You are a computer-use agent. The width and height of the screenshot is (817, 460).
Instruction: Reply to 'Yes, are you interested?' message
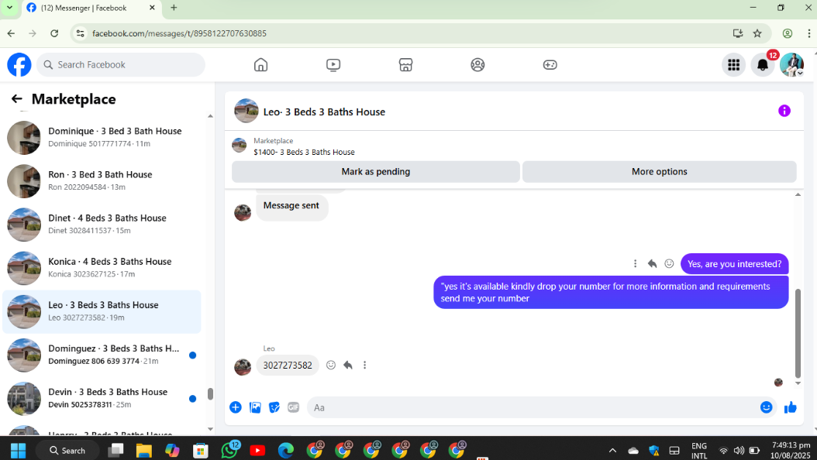(x=652, y=264)
